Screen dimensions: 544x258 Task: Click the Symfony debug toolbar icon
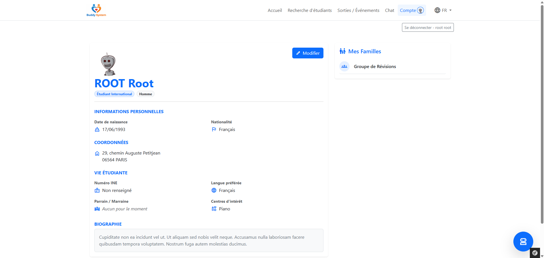tap(535, 253)
